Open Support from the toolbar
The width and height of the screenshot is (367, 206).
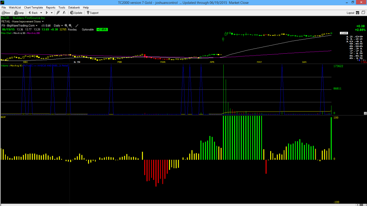(x=92, y=13)
